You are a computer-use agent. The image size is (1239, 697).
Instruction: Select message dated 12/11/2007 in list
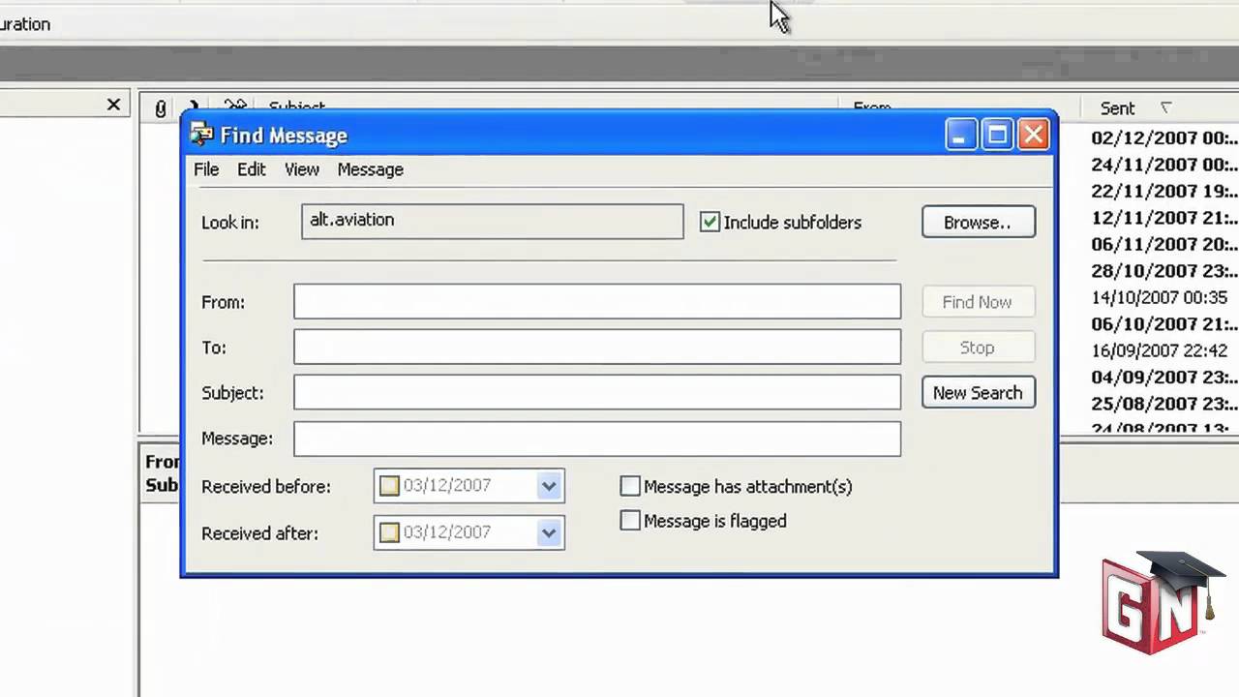pos(1164,218)
